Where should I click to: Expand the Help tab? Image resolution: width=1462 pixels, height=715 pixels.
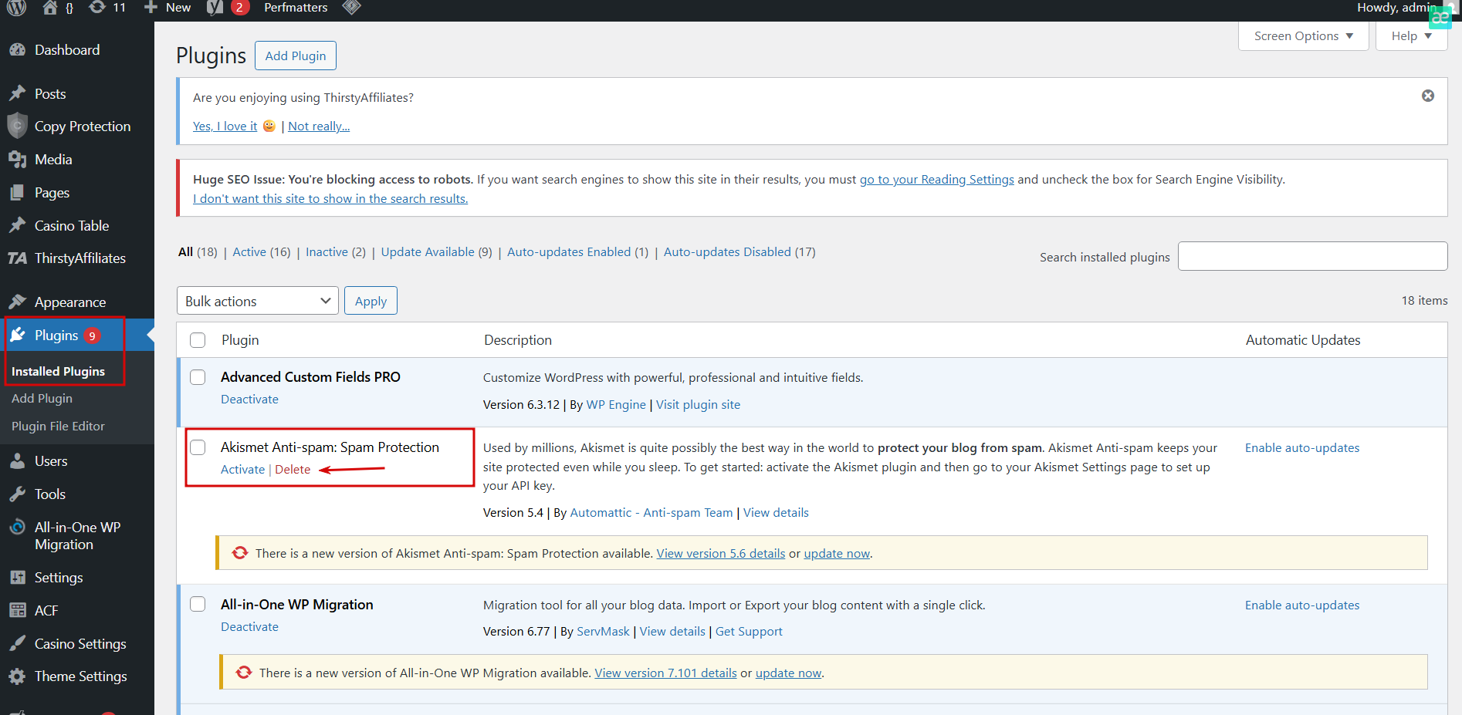pyautogui.click(x=1411, y=36)
